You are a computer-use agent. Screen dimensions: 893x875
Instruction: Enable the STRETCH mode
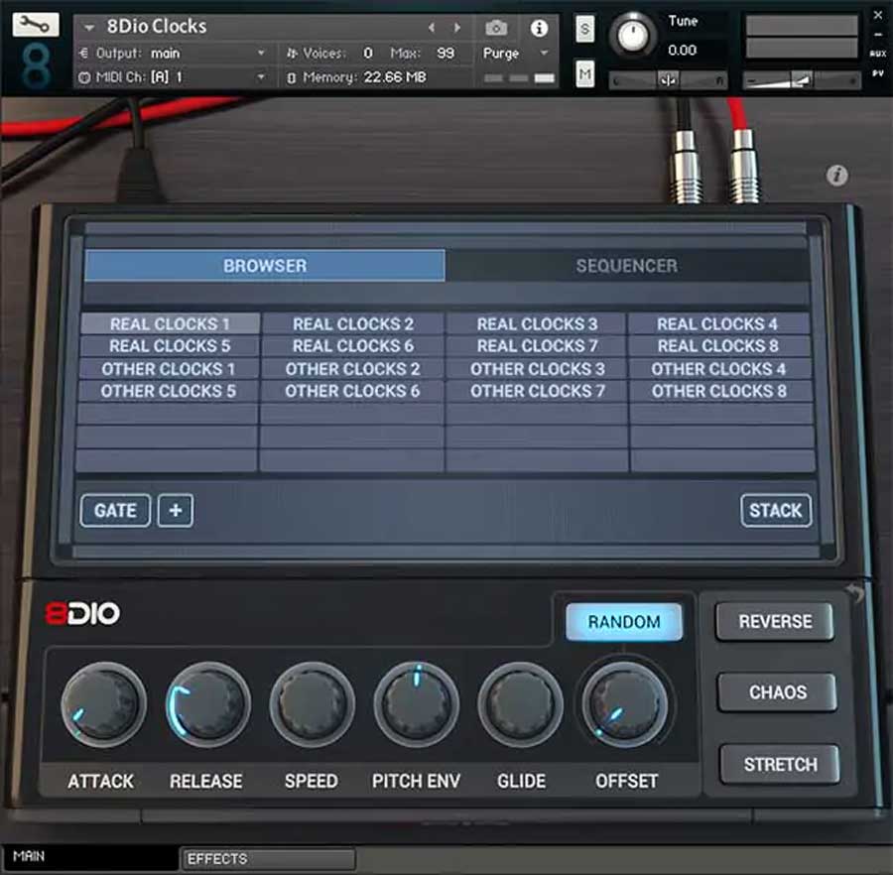(x=780, y=764)
